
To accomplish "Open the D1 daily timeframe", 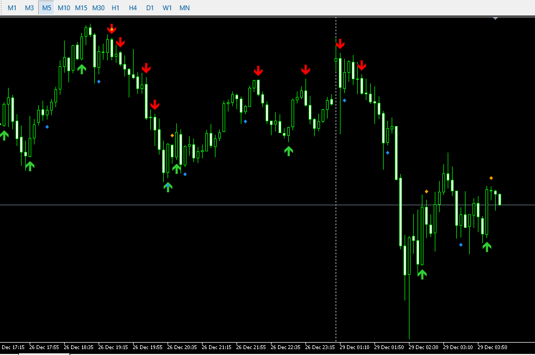I will 150,8.
